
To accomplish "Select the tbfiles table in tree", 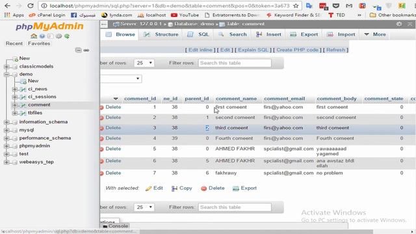I will click(34, 112).
